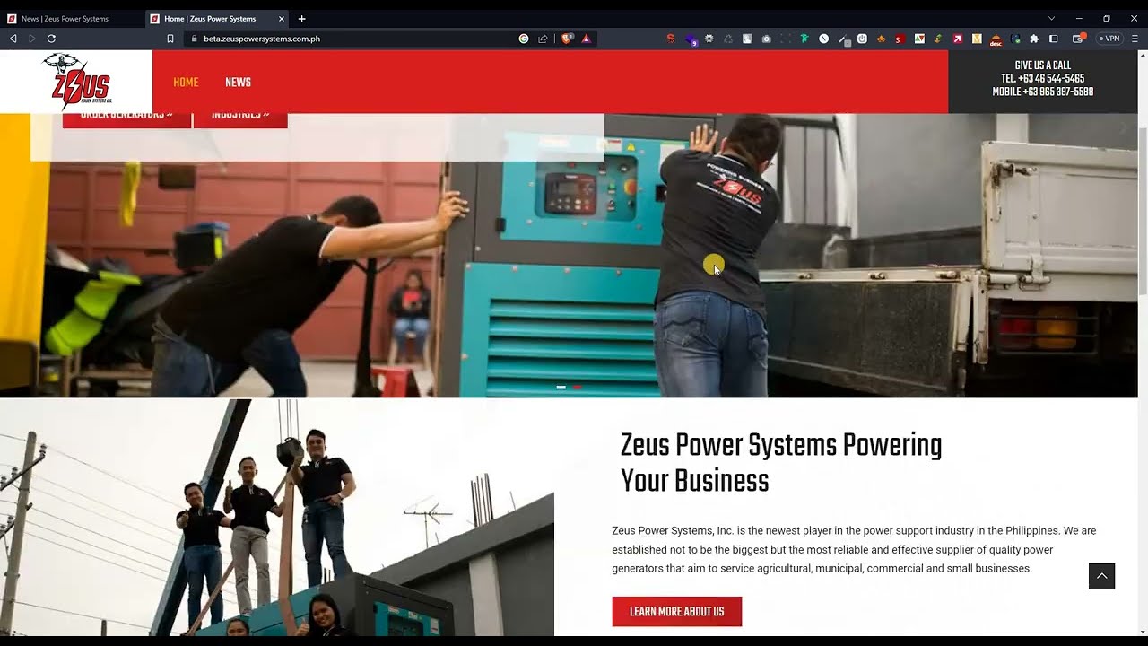Open Brave Shields lion icon
This screenshot has width=1148, height=646.
click(x=567, y=39)
